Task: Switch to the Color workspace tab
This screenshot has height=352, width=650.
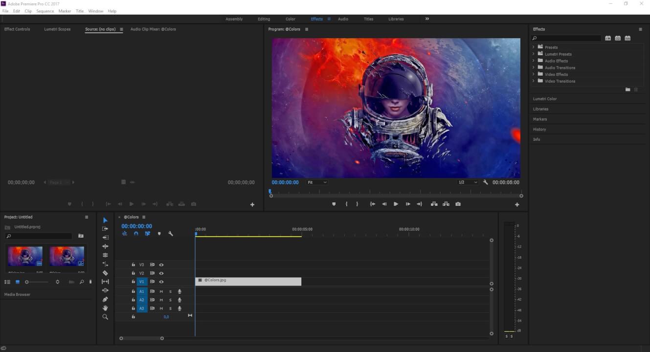Action: [x=290, y=19]
